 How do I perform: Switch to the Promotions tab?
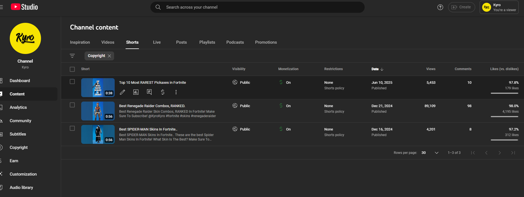tap(266, 42)
